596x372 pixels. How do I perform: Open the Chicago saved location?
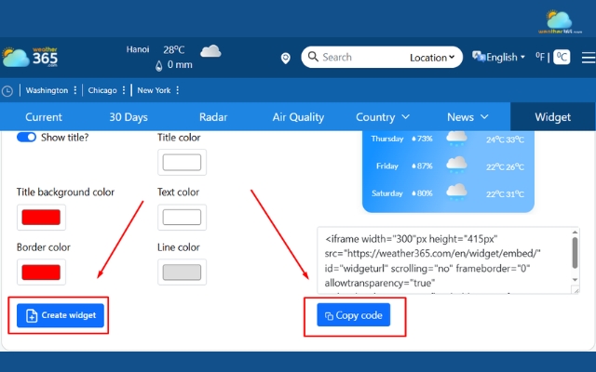click(102, 90)
